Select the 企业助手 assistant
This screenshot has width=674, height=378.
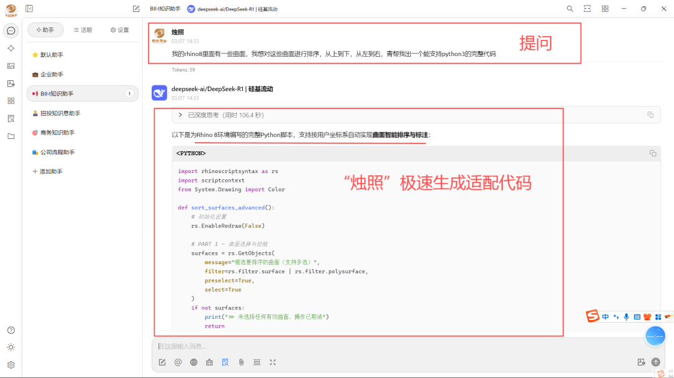pos(82,74)
